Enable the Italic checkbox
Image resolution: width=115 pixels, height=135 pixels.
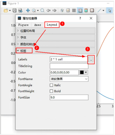51,85
